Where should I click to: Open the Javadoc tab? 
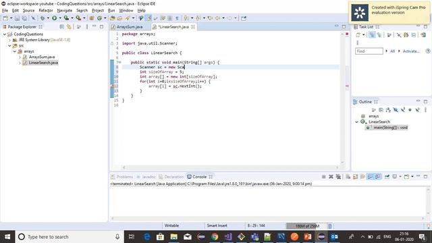pyautogui.click(x=148, y=177)
